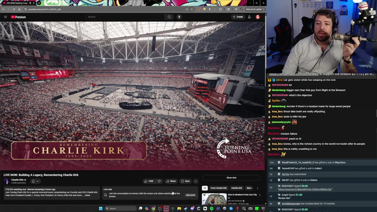Click RhysZero's mission failure chat message
The image size is (377, 212).
pyautogui.click(x=282, y=134)
